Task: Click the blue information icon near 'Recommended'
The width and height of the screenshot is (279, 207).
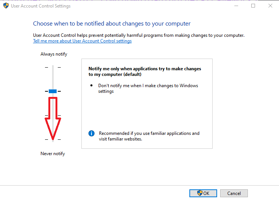Action: coord(91,133)
